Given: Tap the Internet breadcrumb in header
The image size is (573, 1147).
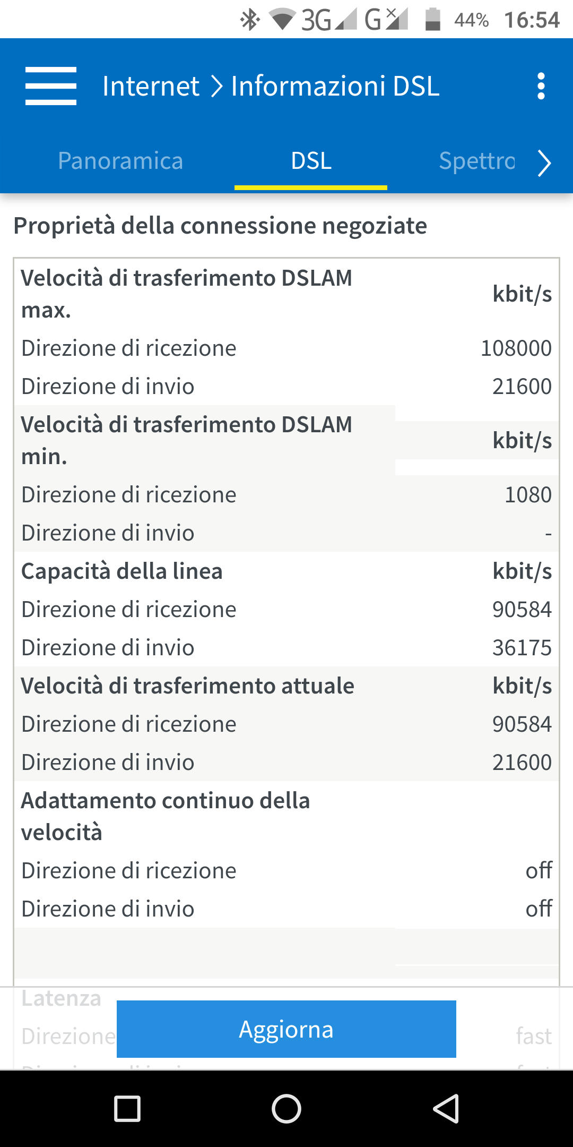Looking at the screenshot, I should (x=151, y=86).
